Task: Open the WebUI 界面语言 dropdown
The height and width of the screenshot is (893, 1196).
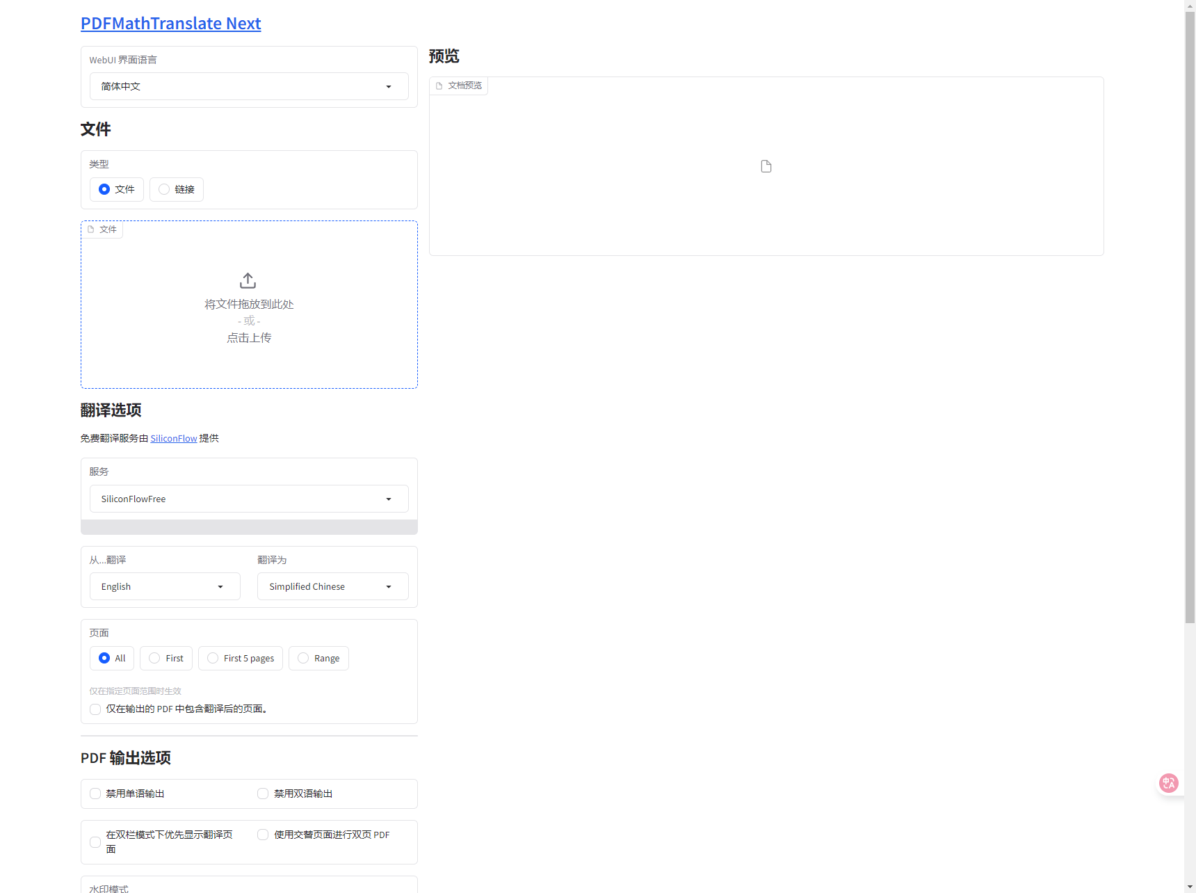Action: coord(249,86)
